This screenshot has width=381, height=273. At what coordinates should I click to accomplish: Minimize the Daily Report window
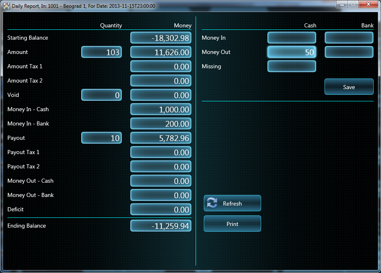click(342, 4)
